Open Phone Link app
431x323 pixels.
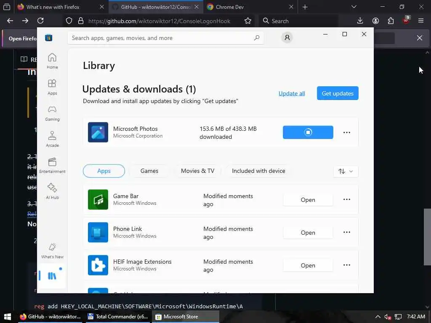tap(308, 233)
